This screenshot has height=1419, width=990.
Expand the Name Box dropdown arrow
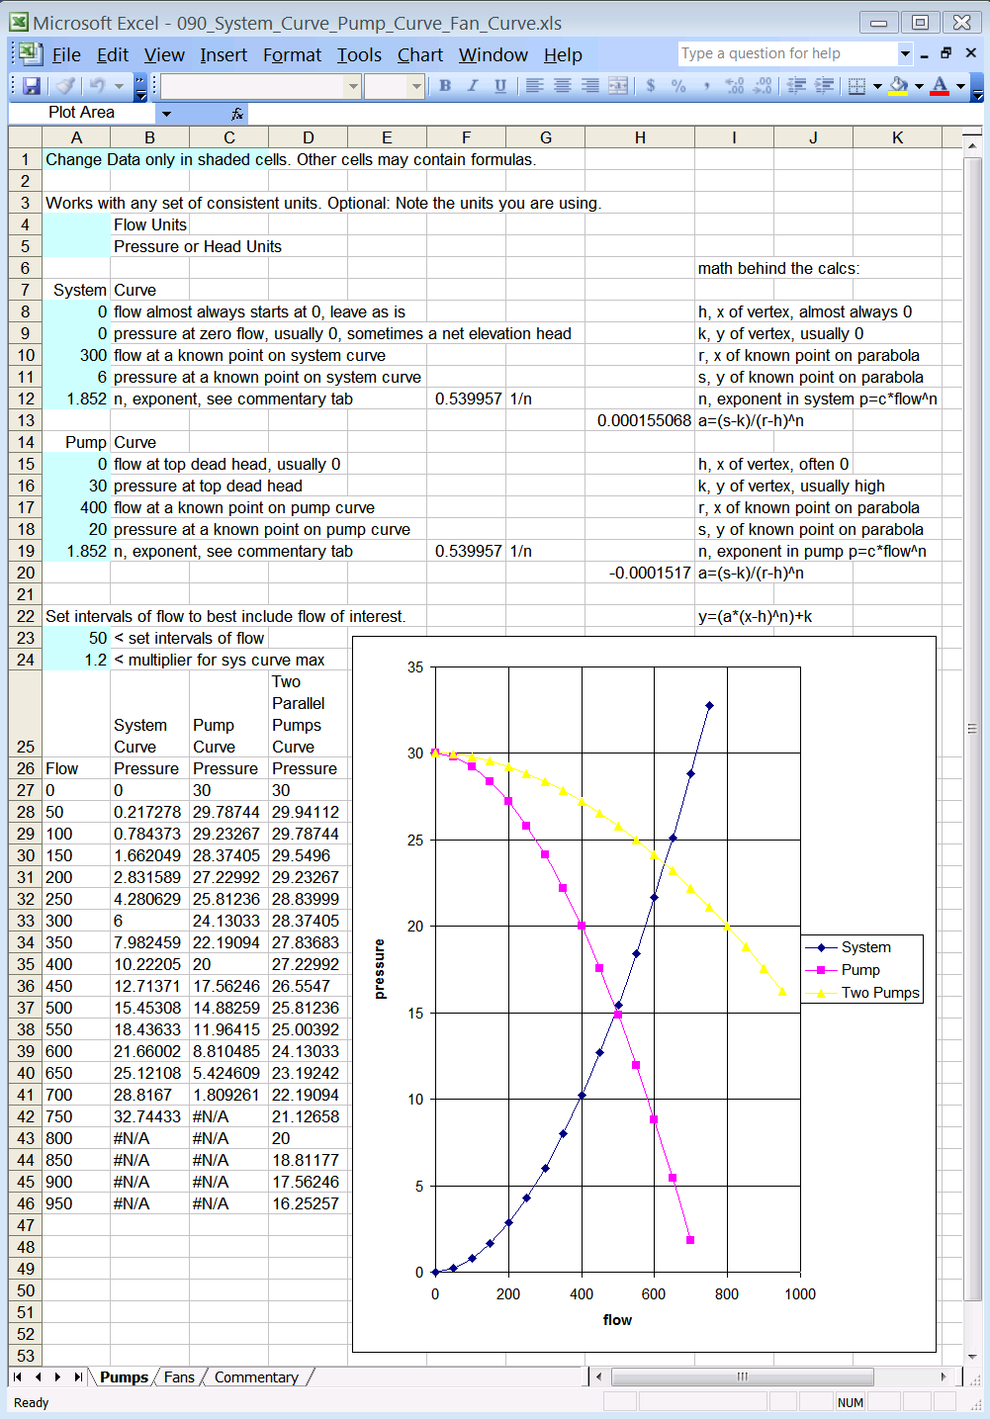[166, 114]
